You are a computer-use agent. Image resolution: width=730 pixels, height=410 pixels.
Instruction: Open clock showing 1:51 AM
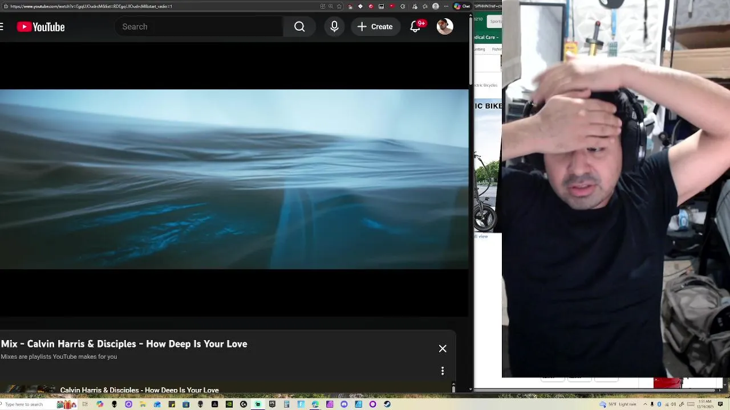pos(705,404)
